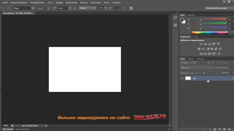Open the Mini Bridge tab

tap(8, 129)
